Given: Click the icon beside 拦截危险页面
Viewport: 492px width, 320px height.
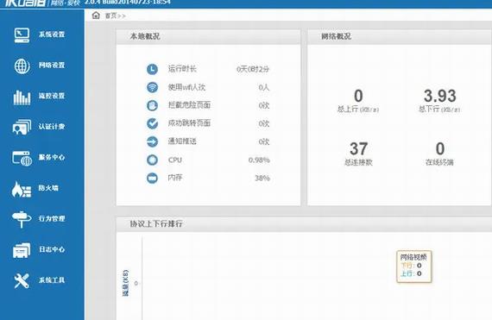Looking at the screenshot, I should pyautogui.click(x=153, y=105).
